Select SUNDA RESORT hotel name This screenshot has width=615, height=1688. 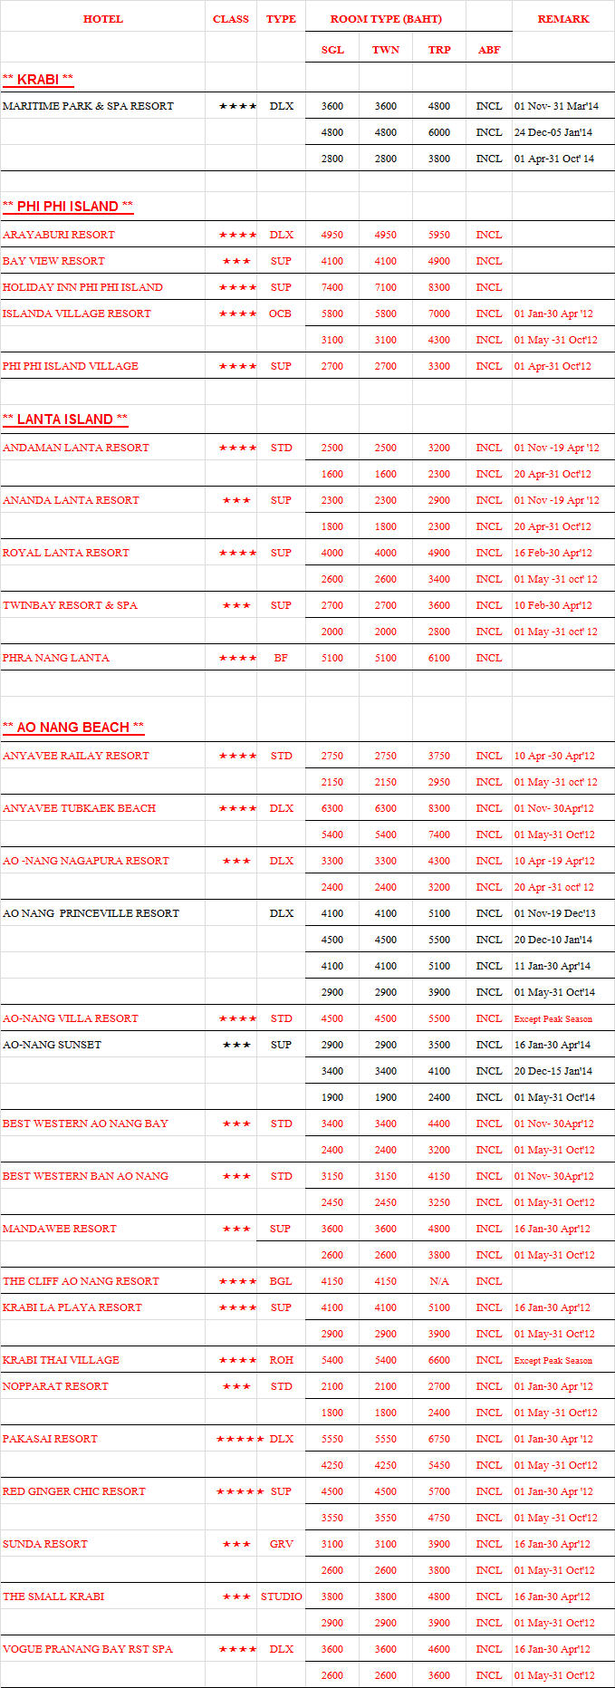coord(45,1544)
